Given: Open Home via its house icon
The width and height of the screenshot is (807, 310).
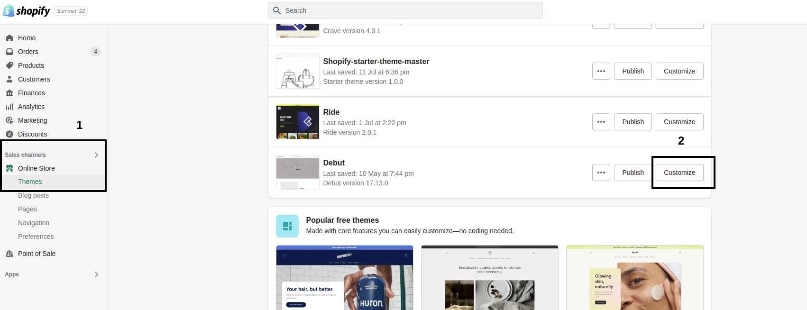Looking at the screenshot, I should pyautogui.click(x=9, y=38).
